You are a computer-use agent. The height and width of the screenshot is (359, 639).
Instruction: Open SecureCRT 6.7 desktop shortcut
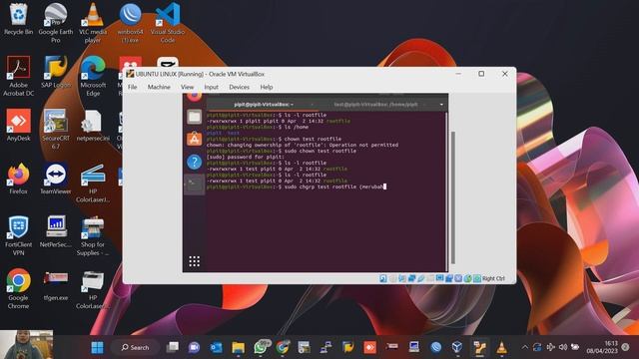[x=56, y=129]
